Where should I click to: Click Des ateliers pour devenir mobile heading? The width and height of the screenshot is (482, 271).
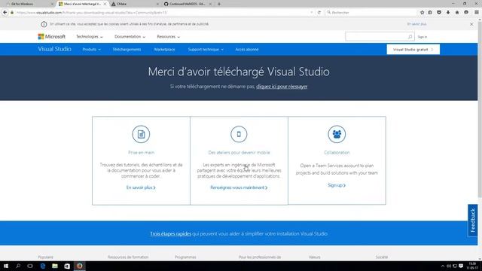(239, 152)
